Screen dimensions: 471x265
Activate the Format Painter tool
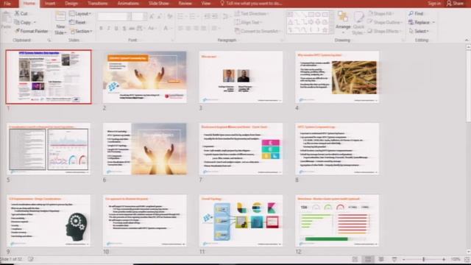pyautogui.click(x=31, y=31)
